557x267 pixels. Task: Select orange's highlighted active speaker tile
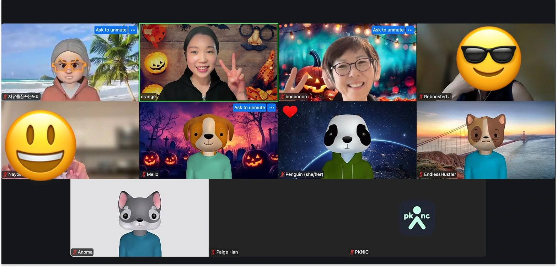pyautogui.click(x=208, y=62)
